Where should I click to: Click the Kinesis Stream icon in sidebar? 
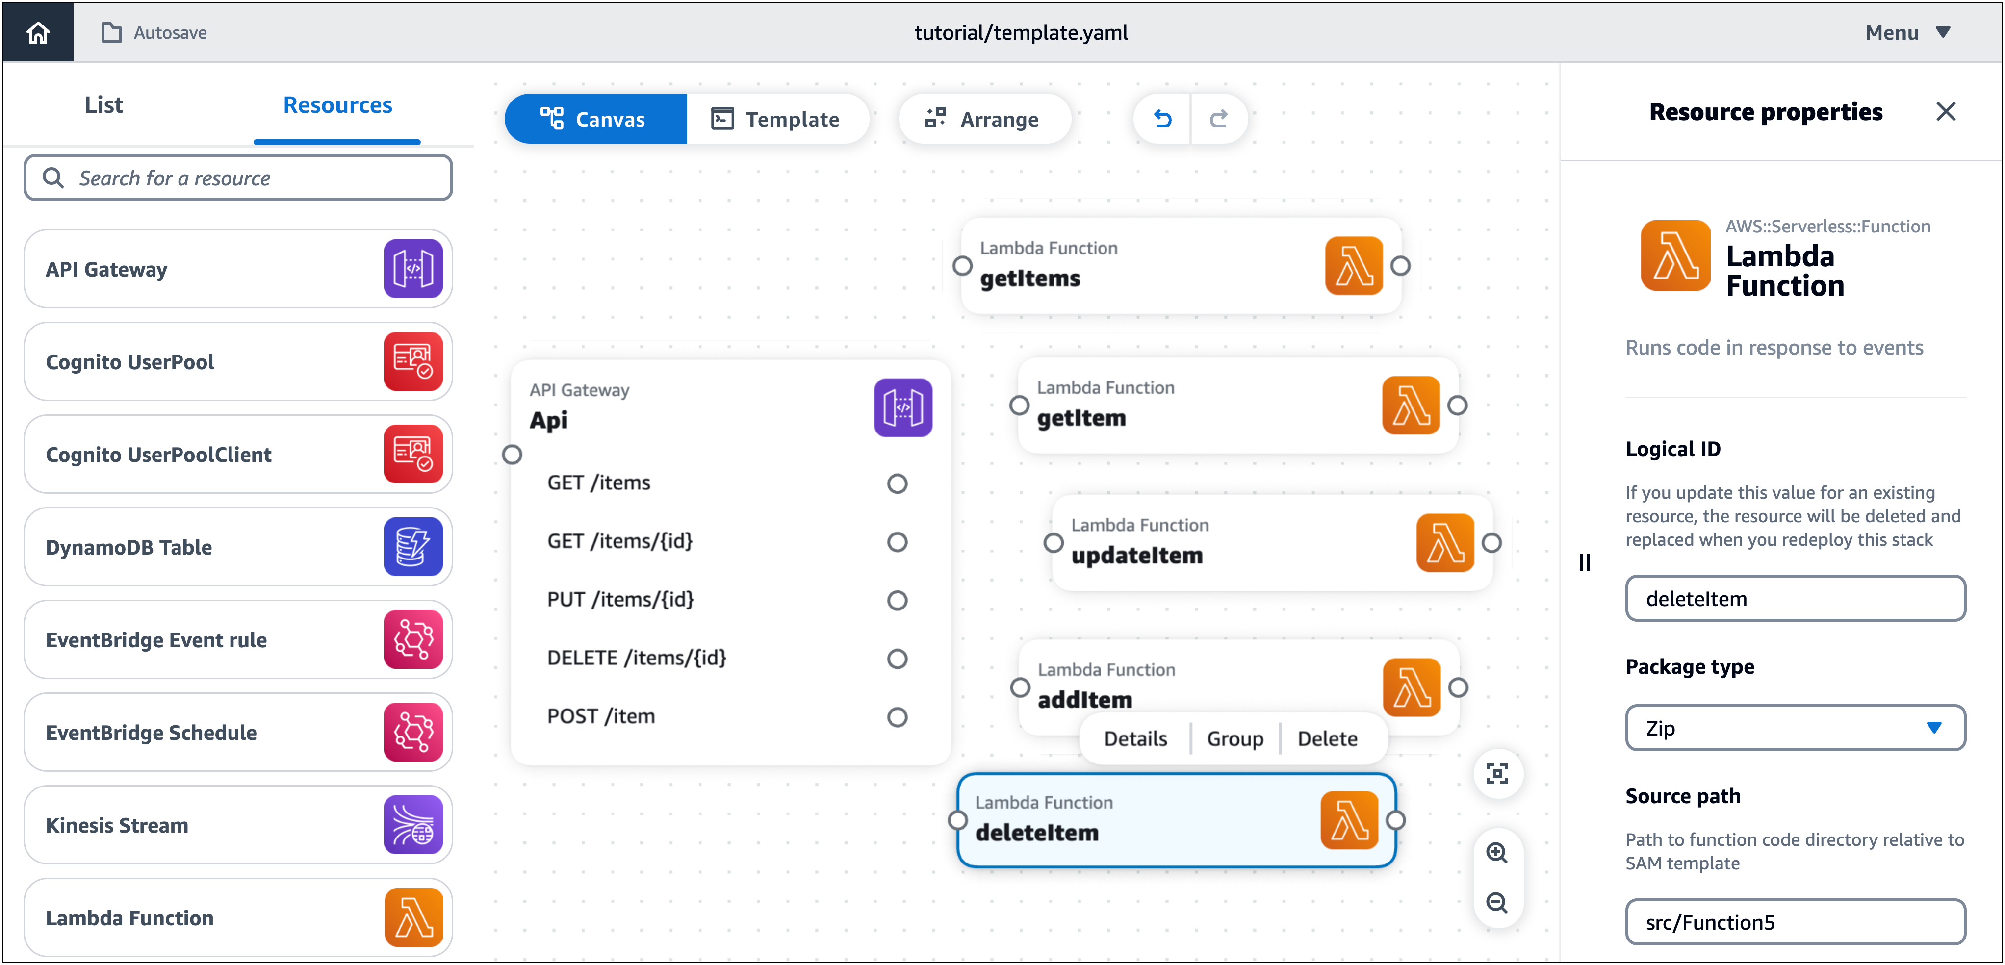point(412,824)
